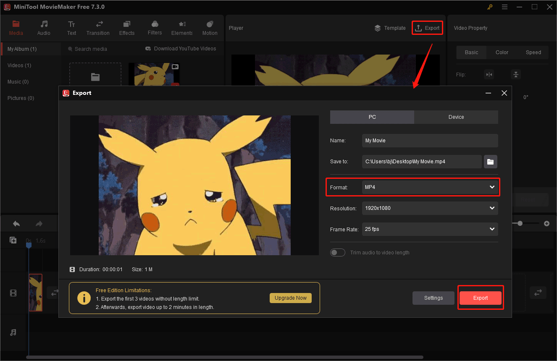Click the timeline zoom slider handle

point(520,224)
